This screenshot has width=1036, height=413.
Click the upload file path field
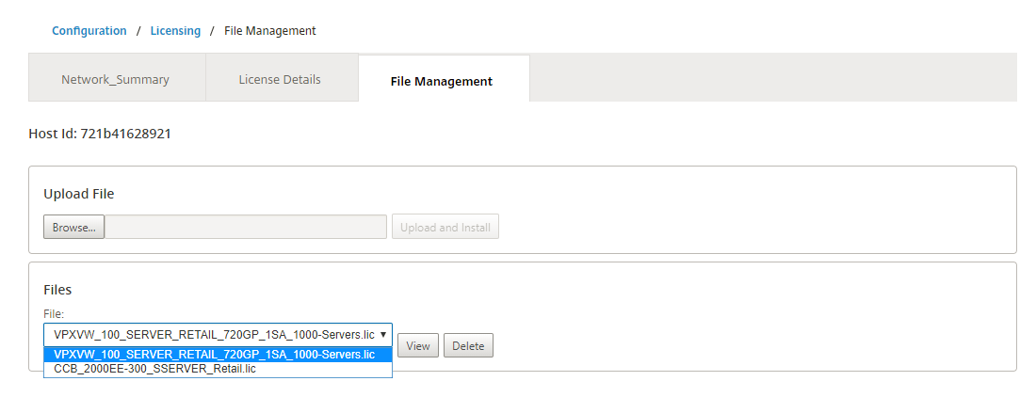246,227
